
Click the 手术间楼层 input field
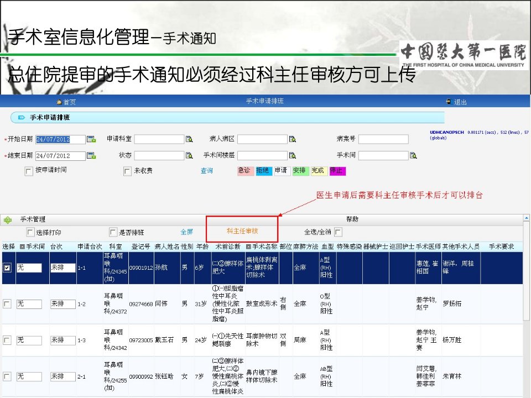pyautogui.click(x=262, y=155)
